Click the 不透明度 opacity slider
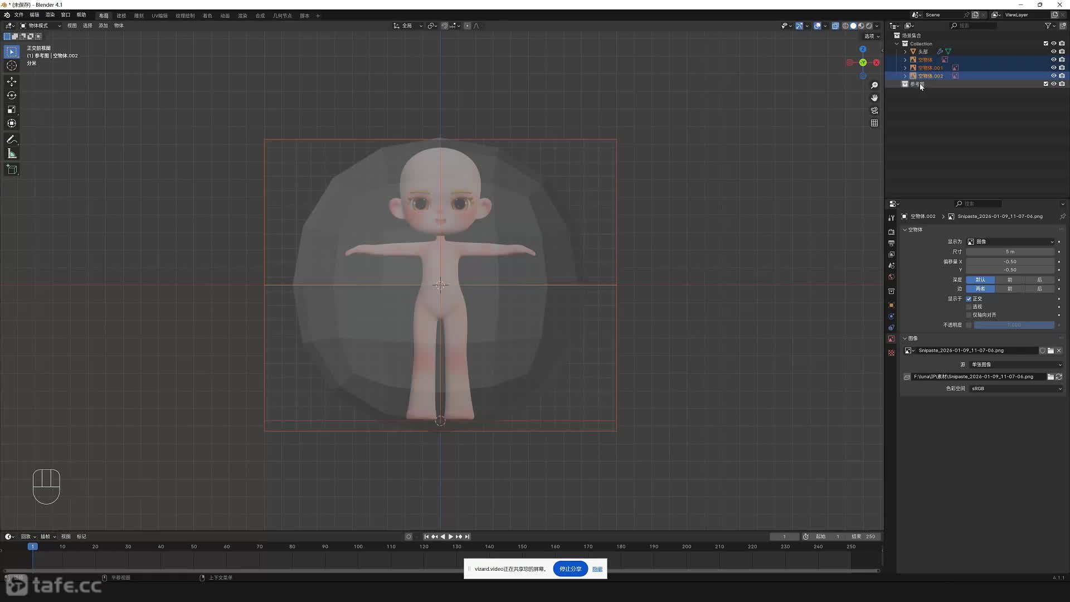The image size is (1070, 602). point(1014,325)
